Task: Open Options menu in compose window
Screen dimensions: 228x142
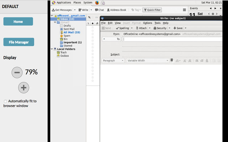Action: 147,23
